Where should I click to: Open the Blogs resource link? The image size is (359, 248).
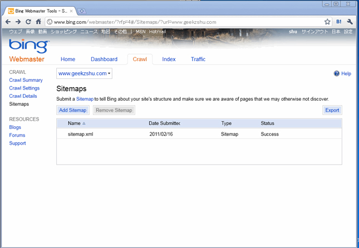click(15, 127)
